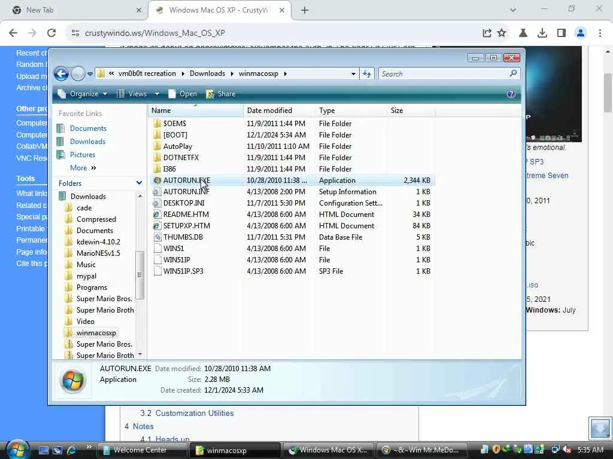Click the magnifier icon in Search box
613x459 pixels.
[x=513, y=74]
